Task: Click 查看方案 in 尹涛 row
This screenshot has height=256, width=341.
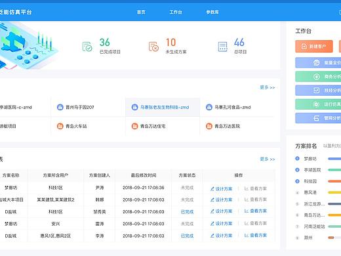Action: (256, 188)
